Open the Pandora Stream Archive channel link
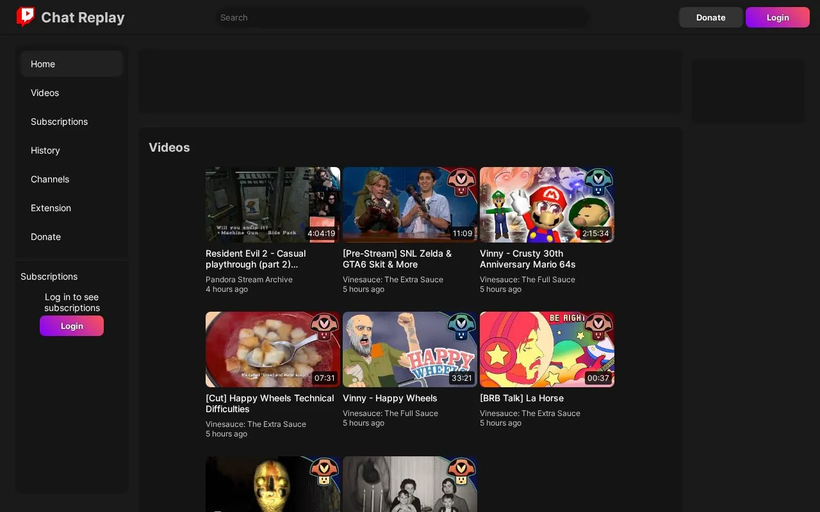 point(249,280)
